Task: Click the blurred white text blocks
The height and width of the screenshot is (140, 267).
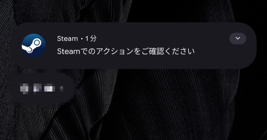Action: (41, 88)
